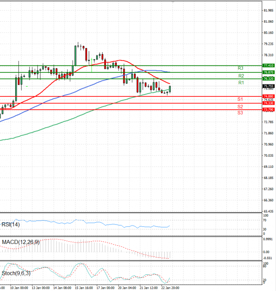Image resolution: width=276 pixels, height=291 pixels.
Task: Click the 68.185 price axis value
Action: (x=269, y=178)
